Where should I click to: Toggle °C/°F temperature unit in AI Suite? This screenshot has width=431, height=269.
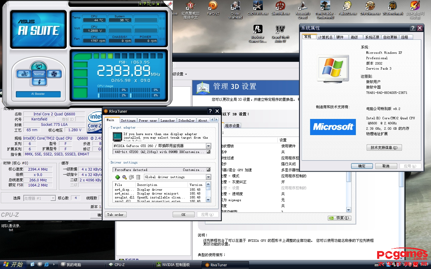[x=149, y=4]
